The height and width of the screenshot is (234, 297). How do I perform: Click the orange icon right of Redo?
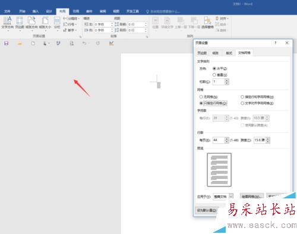pos(111,43)
